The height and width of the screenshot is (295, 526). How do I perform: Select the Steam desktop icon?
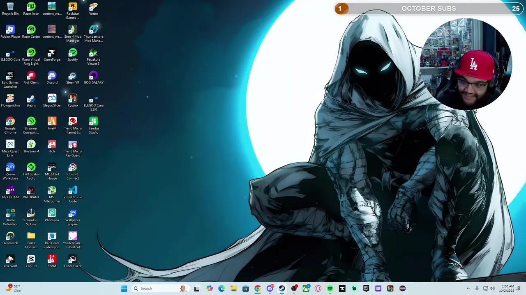[31, 100]
